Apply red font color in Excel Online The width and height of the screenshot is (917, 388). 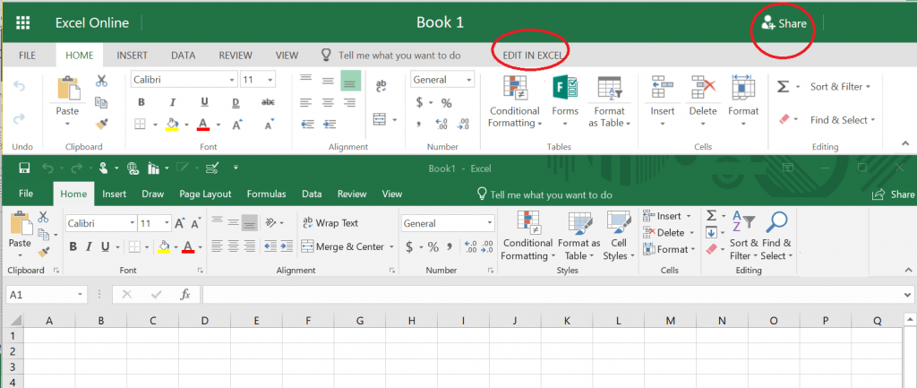[203, 124]
